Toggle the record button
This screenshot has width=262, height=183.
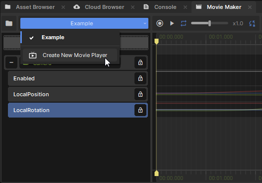160,23
